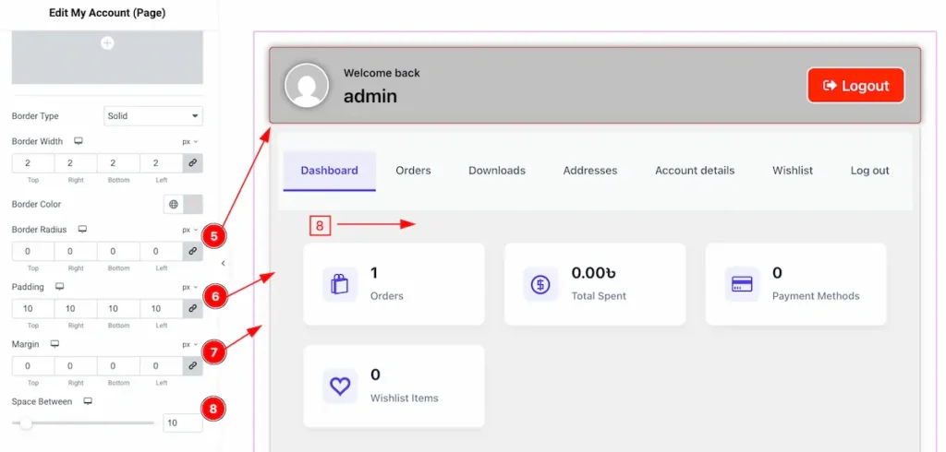This screenshot has width=946, height=452.
Task: Toggle the Border Width linked values button
Action: tap(192, 163)
